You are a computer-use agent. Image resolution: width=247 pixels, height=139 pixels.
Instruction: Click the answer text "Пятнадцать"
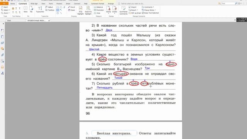(x=105, y=88)
